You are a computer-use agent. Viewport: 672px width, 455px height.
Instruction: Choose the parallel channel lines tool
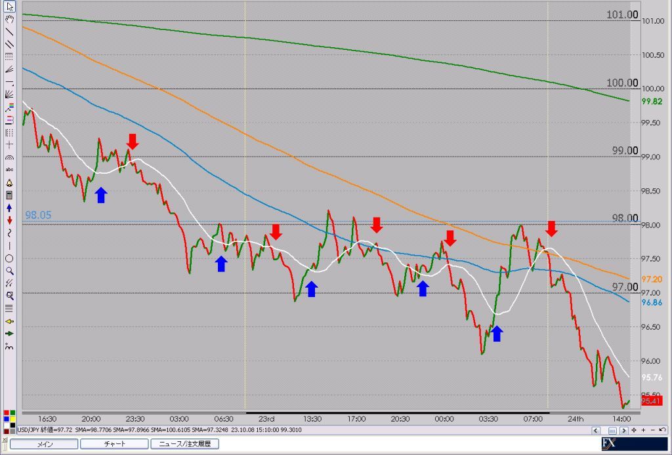(9, 44)
